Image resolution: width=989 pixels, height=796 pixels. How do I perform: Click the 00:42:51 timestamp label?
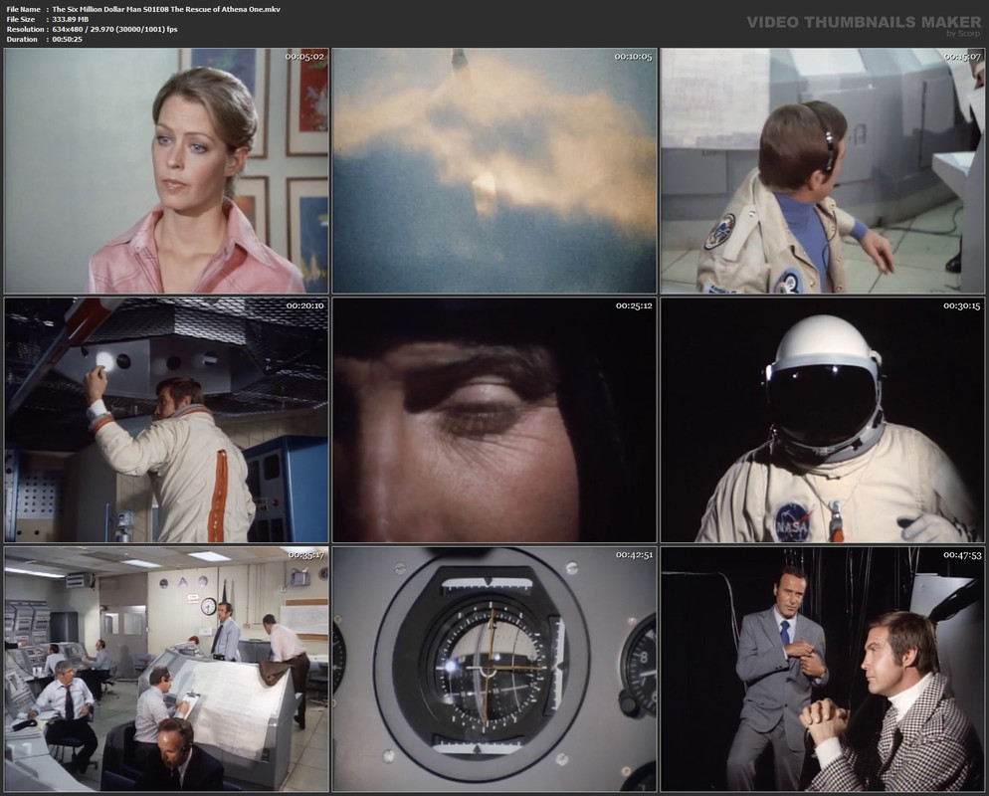(x=634, y=555)
